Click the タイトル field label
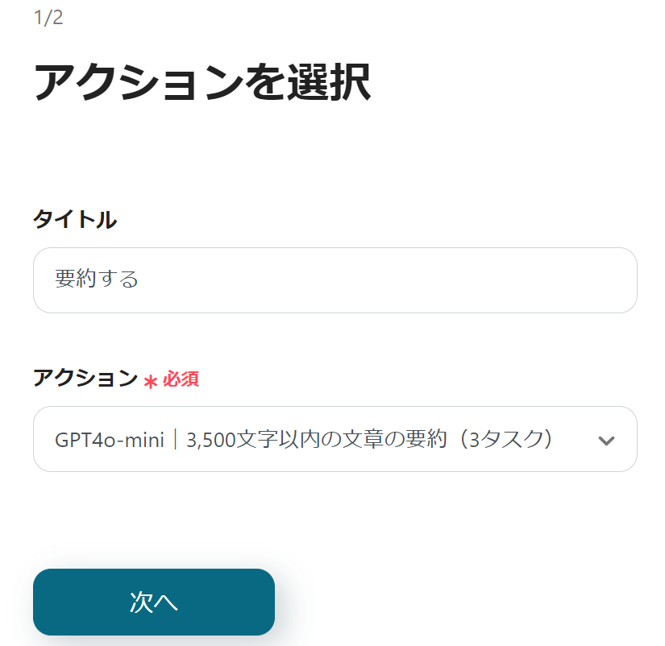This screenshot has height=646, width=665. (75, 219)
